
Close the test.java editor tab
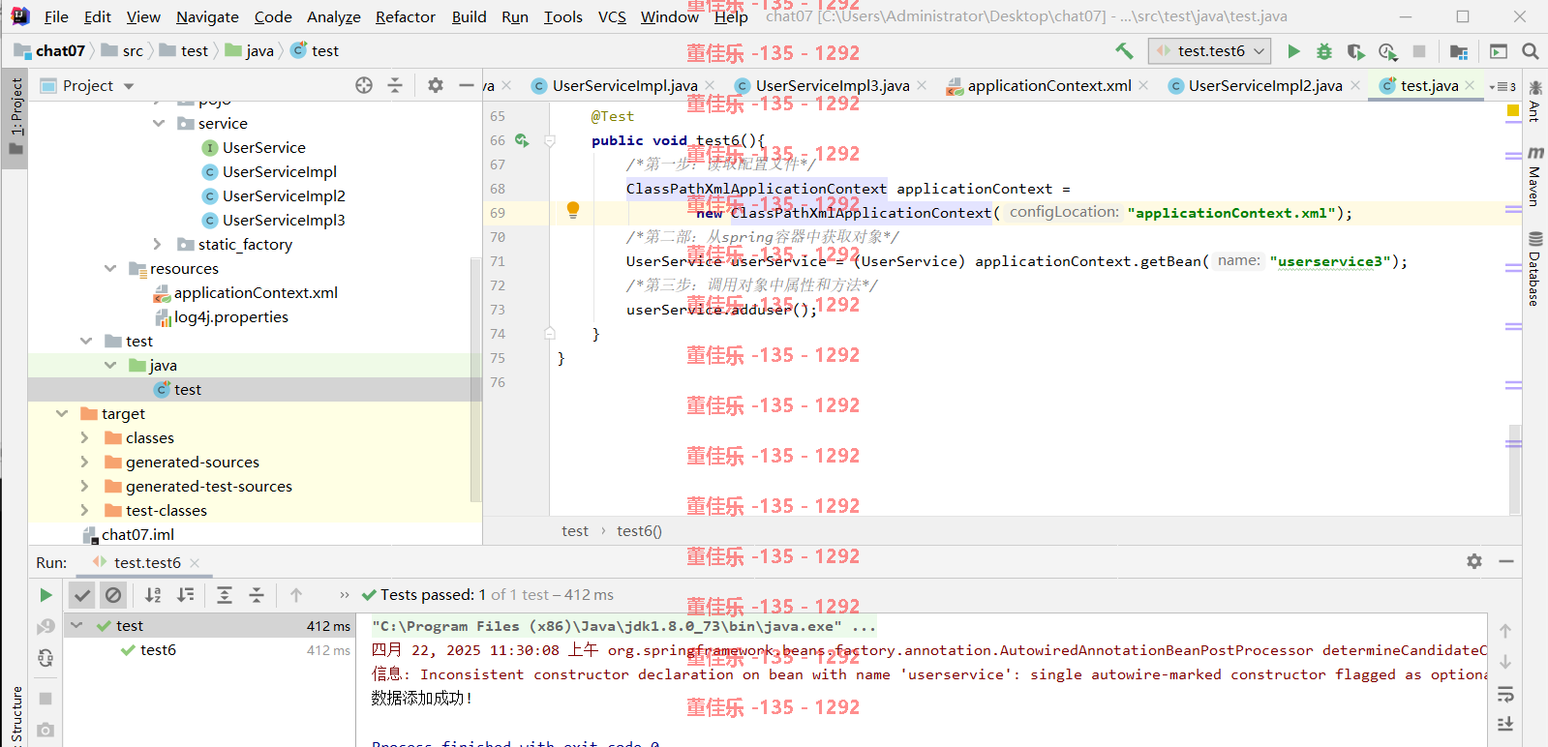(1470, 86)
